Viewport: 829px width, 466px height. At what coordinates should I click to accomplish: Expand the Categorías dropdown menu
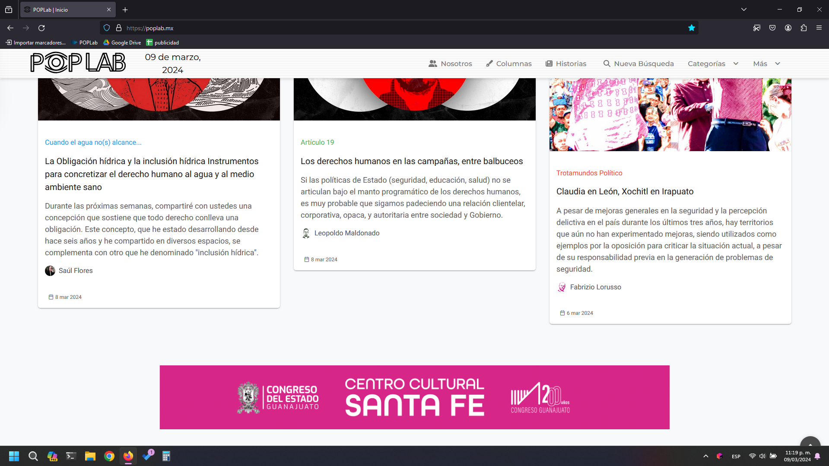tap(713, 63)
